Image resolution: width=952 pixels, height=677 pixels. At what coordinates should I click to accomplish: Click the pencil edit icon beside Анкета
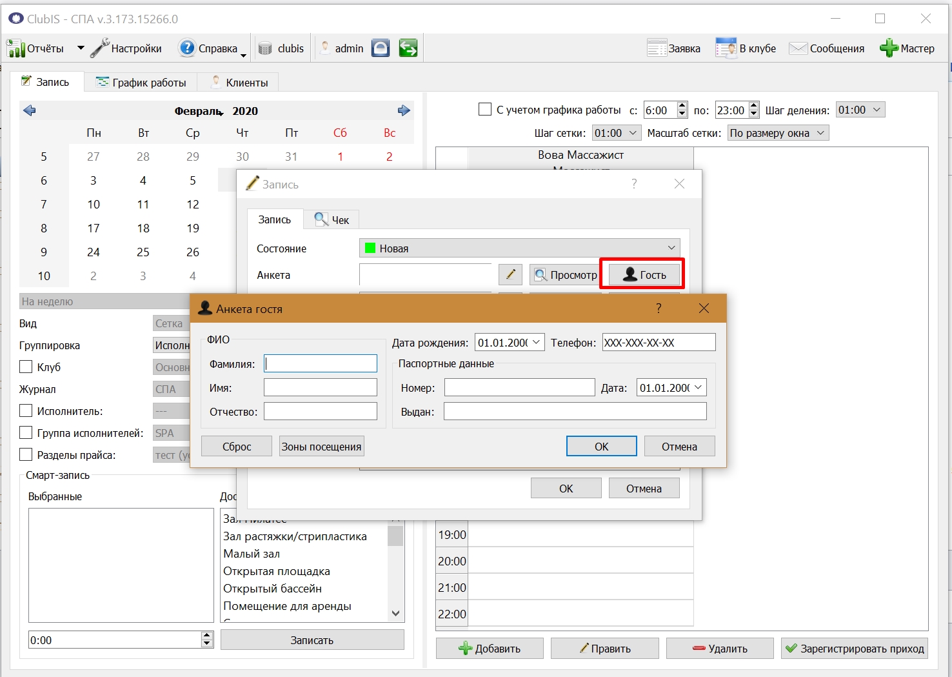(x=510, y=274)
